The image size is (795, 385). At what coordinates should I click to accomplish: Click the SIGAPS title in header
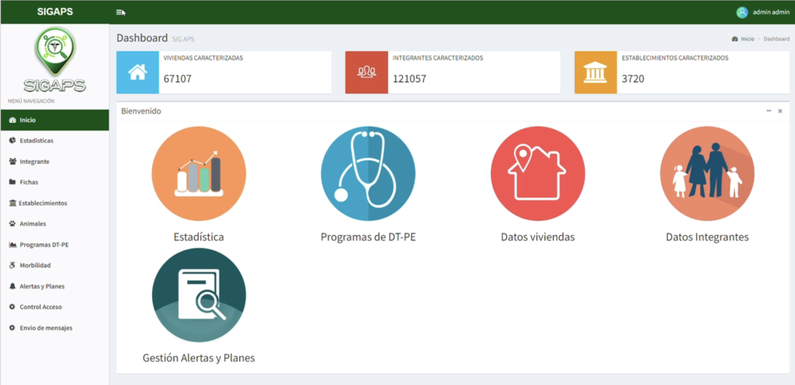click(x=54, y=12)
